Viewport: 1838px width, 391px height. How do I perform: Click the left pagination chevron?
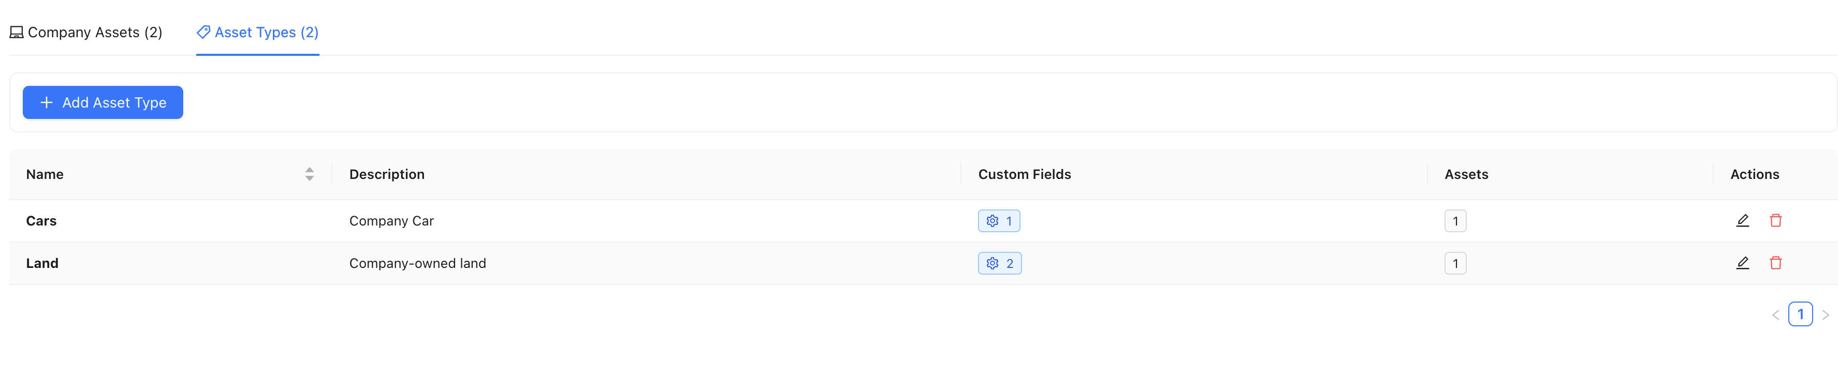[x=1776, y=313]
